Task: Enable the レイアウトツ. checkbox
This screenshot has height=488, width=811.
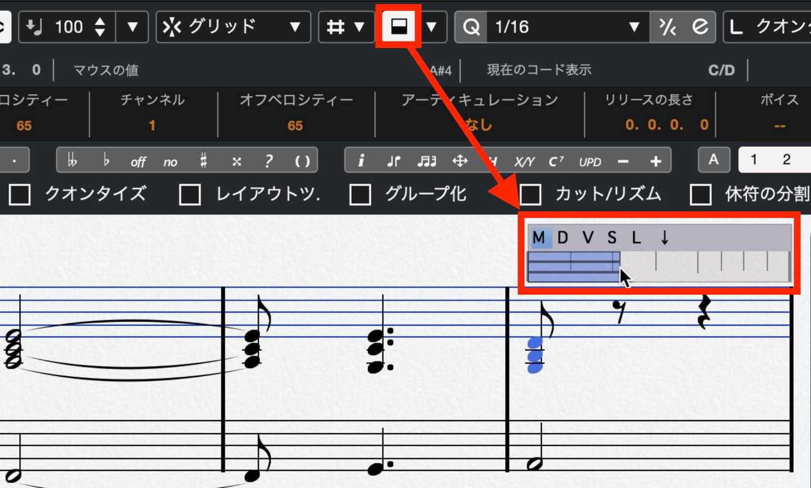Action: [190, 194]
